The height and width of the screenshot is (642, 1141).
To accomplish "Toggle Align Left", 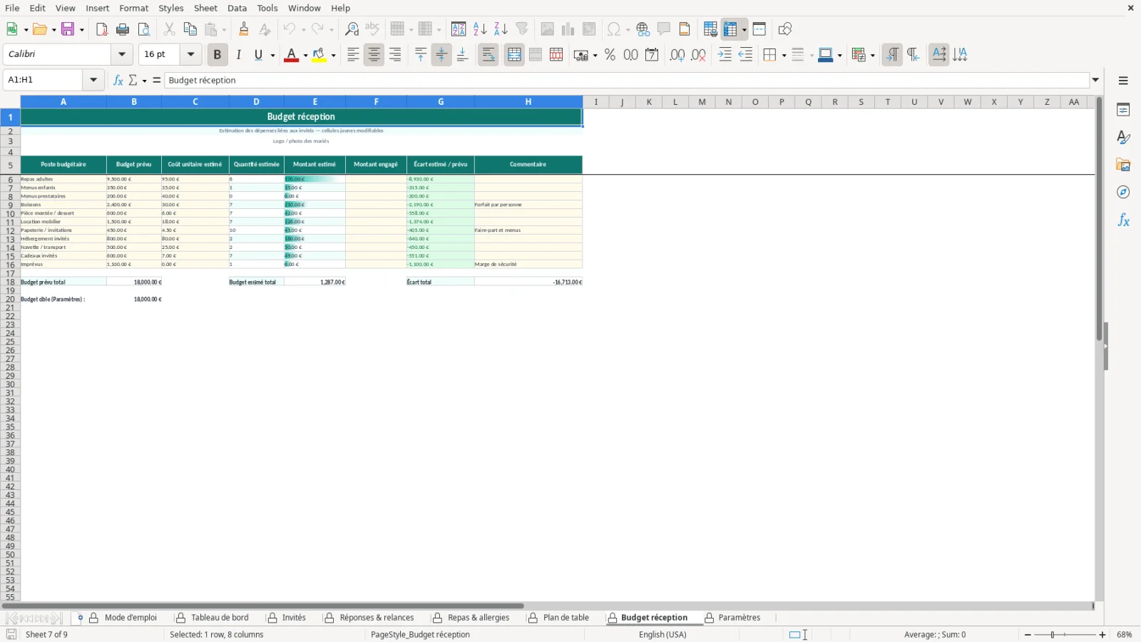I will [x=353, y=55].
